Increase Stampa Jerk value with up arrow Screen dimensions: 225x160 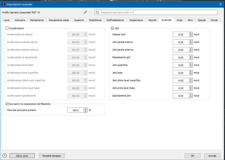click(x=191, y=33)
